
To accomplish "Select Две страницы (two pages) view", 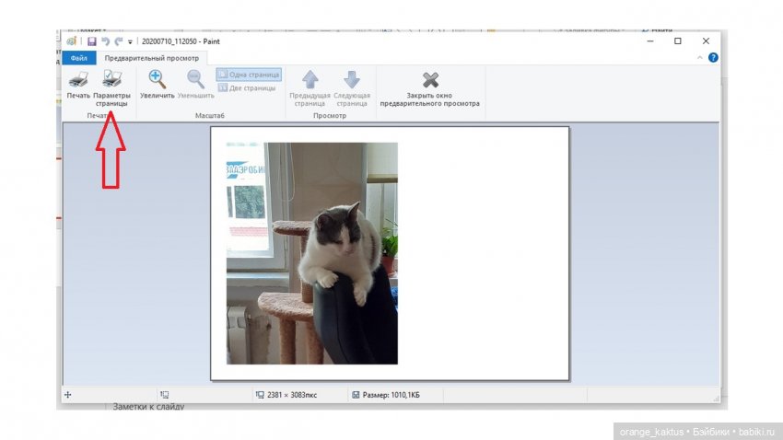I will (x=247, y=87).
